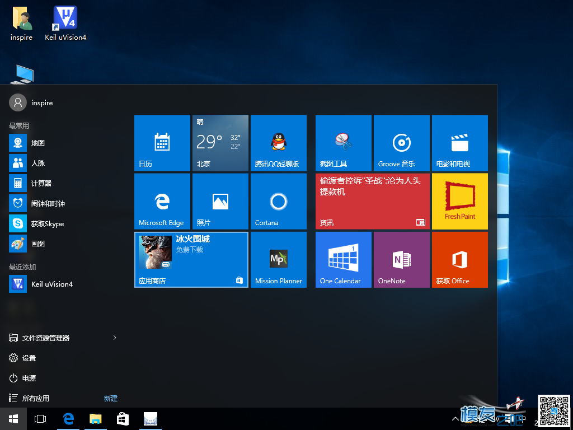
Task: Open the 应用商店 store tile
Action: point(191,260)
